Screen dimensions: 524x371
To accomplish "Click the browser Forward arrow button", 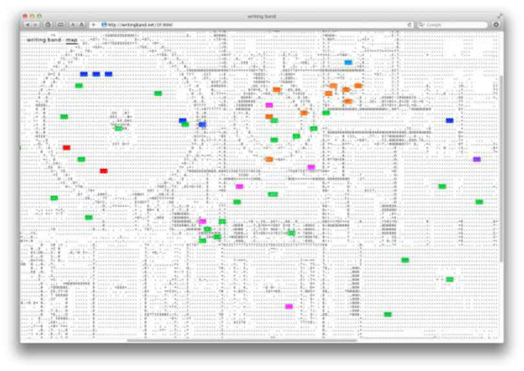I will [35, 25].
